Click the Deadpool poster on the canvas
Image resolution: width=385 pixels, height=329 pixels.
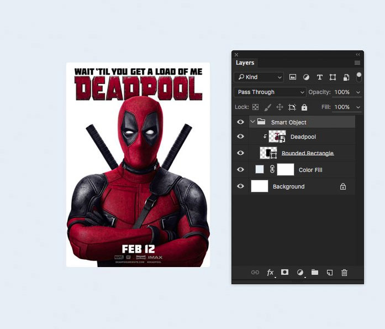pyautogui.click(x=138, y=165)
